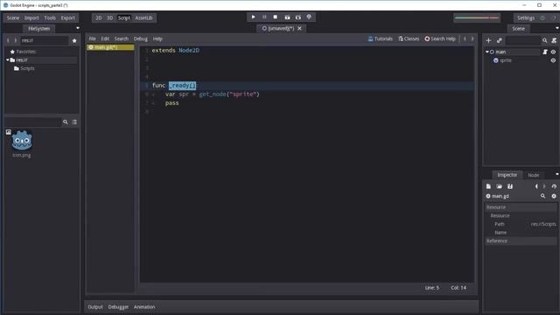
Task: Open script editor File menu
Action: tap(92, 38)
